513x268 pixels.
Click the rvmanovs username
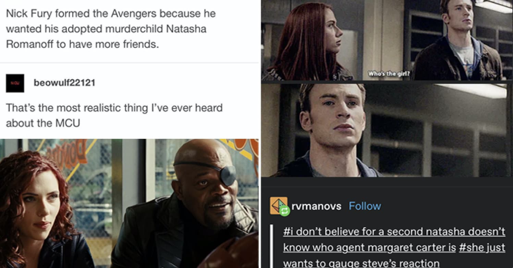pyautogui.click(x=317, y=206)
